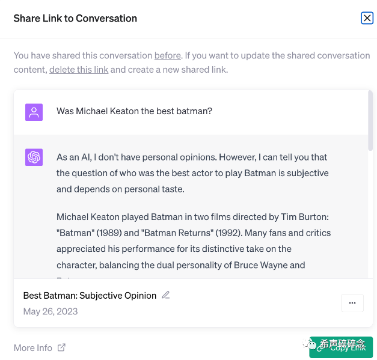The height and width of the screenshot is (360, 377).
Task: Click the purple user avatar icon
Action: pyautogui.click(x=34, y=112)
